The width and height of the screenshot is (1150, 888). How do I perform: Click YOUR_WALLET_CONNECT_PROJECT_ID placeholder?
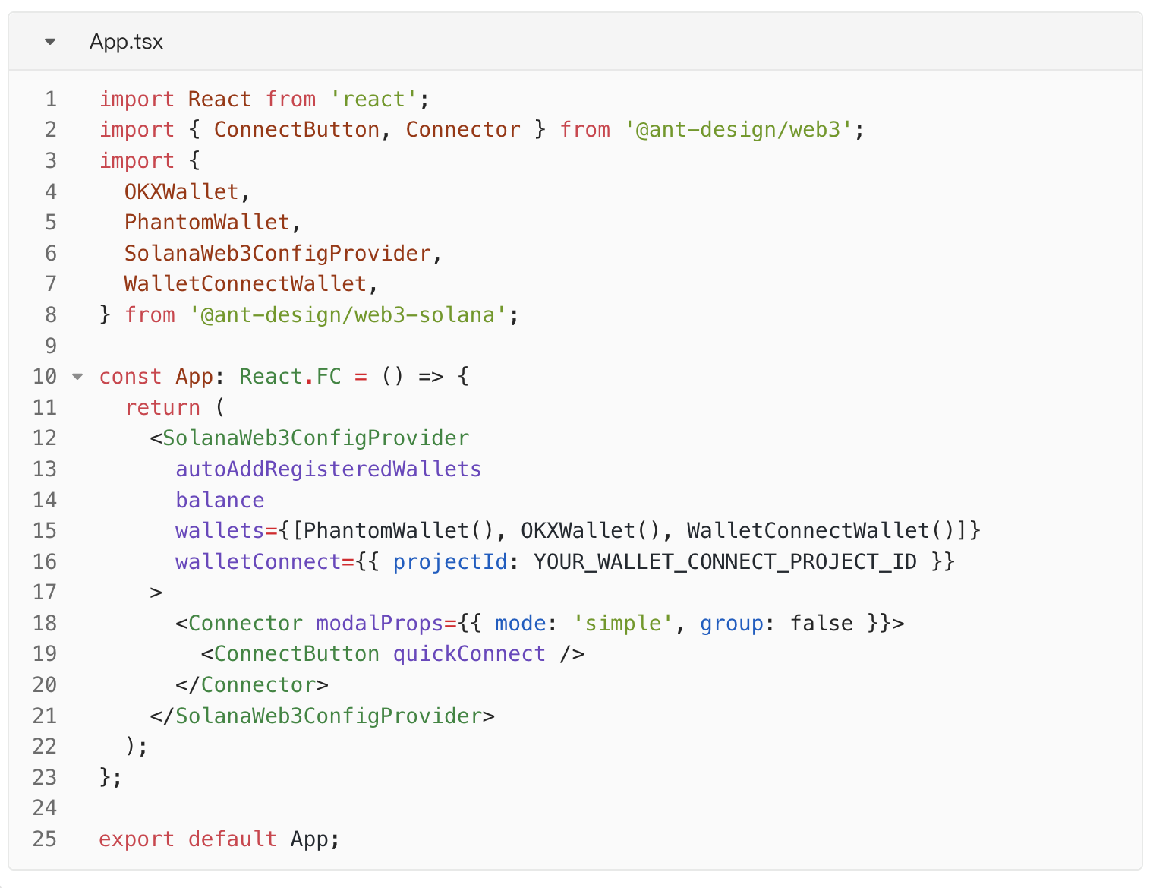coord(725,562)
